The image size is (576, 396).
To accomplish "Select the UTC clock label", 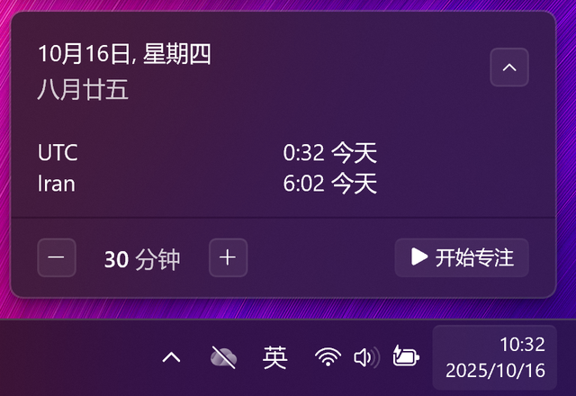I will (58, 152).
